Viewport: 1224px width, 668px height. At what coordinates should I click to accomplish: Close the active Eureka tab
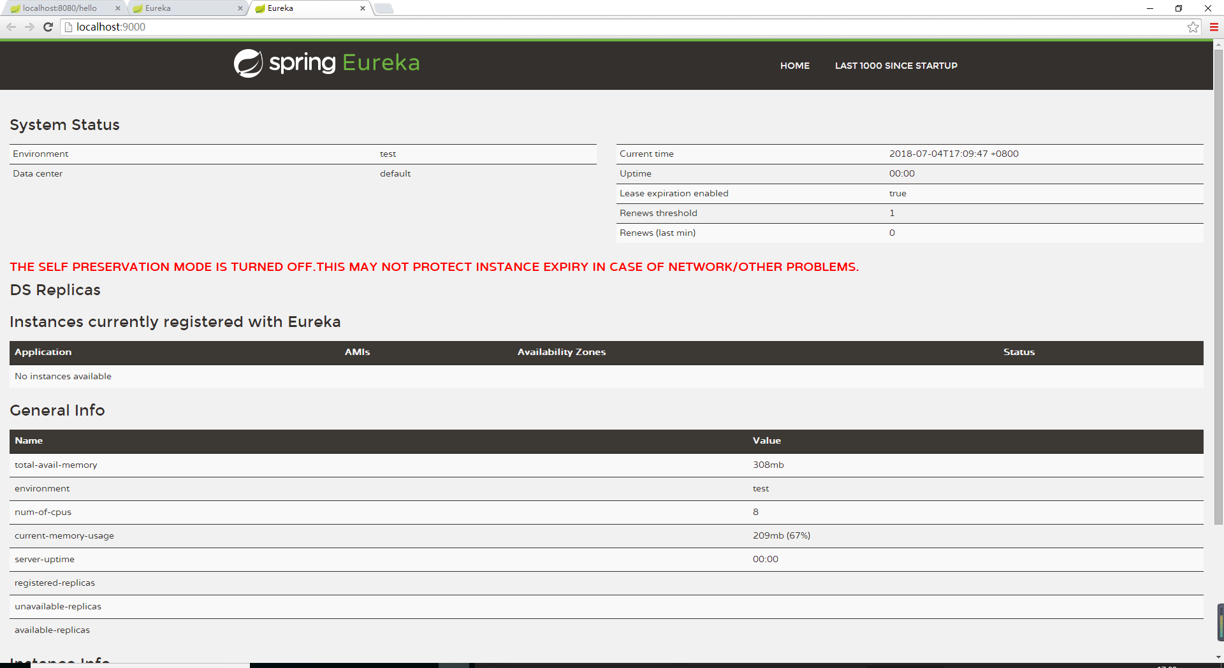[363, 8]
